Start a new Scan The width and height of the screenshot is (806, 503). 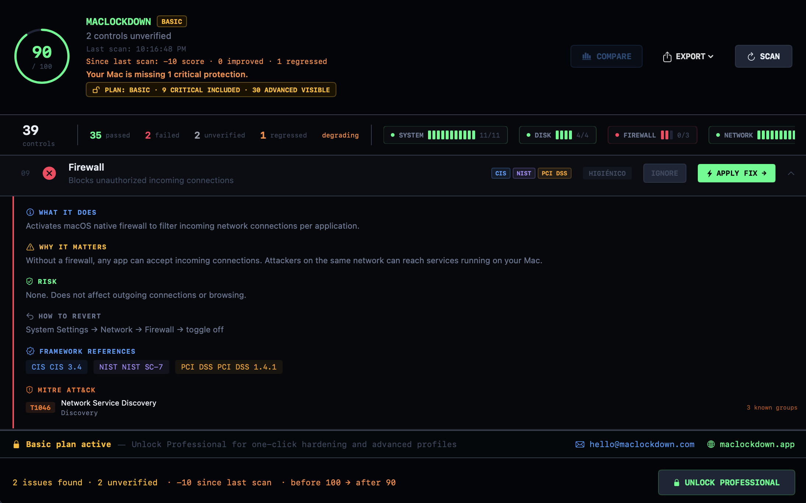tap(763, 56)
